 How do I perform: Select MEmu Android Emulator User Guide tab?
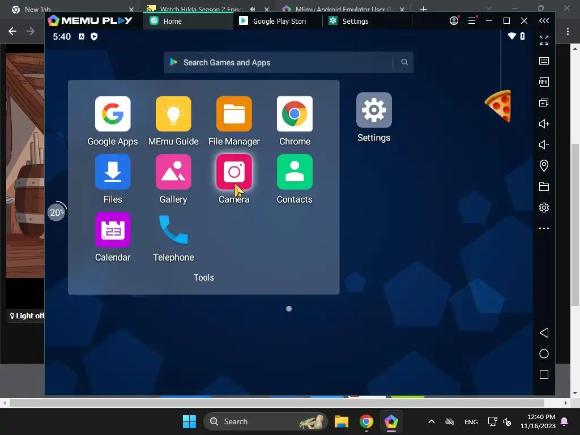coord(343,9)
